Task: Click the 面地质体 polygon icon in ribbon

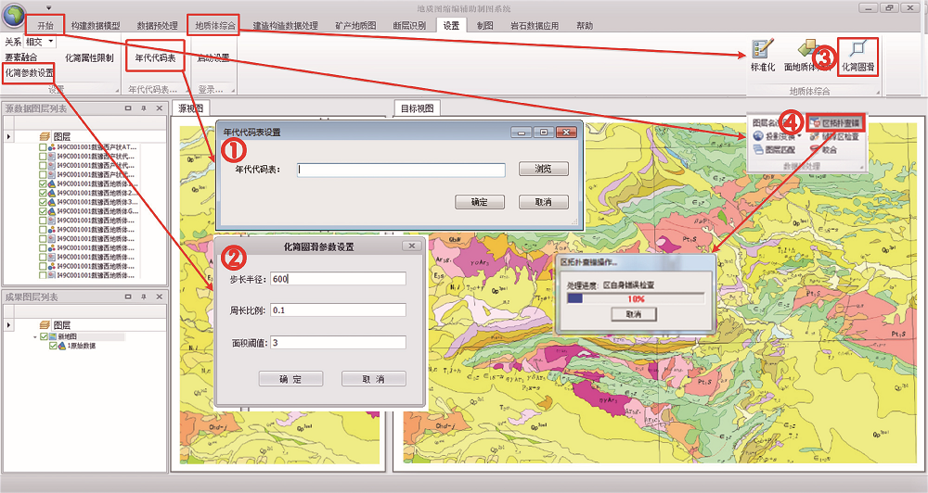Action: 808,50
